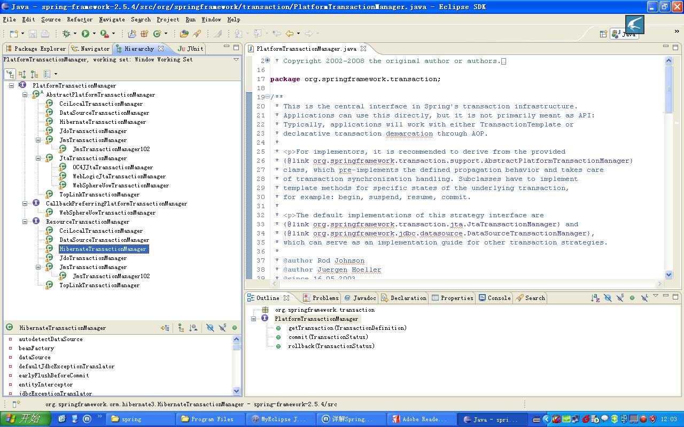
Task: Collapse the JtaTransactionManager tree node
Action: (38, 158)
